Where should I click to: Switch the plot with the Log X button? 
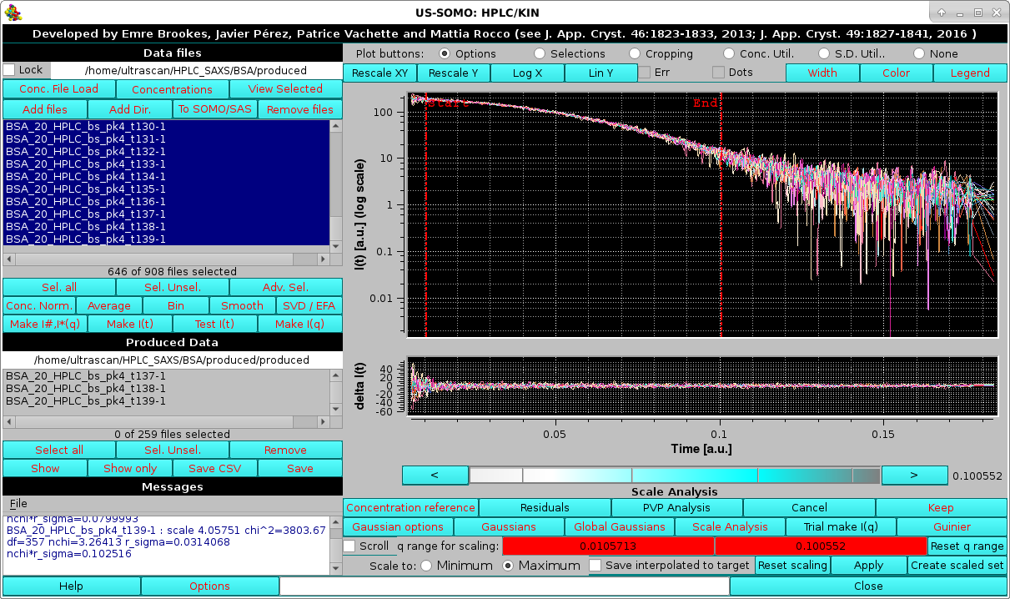[x=527, y=73]
